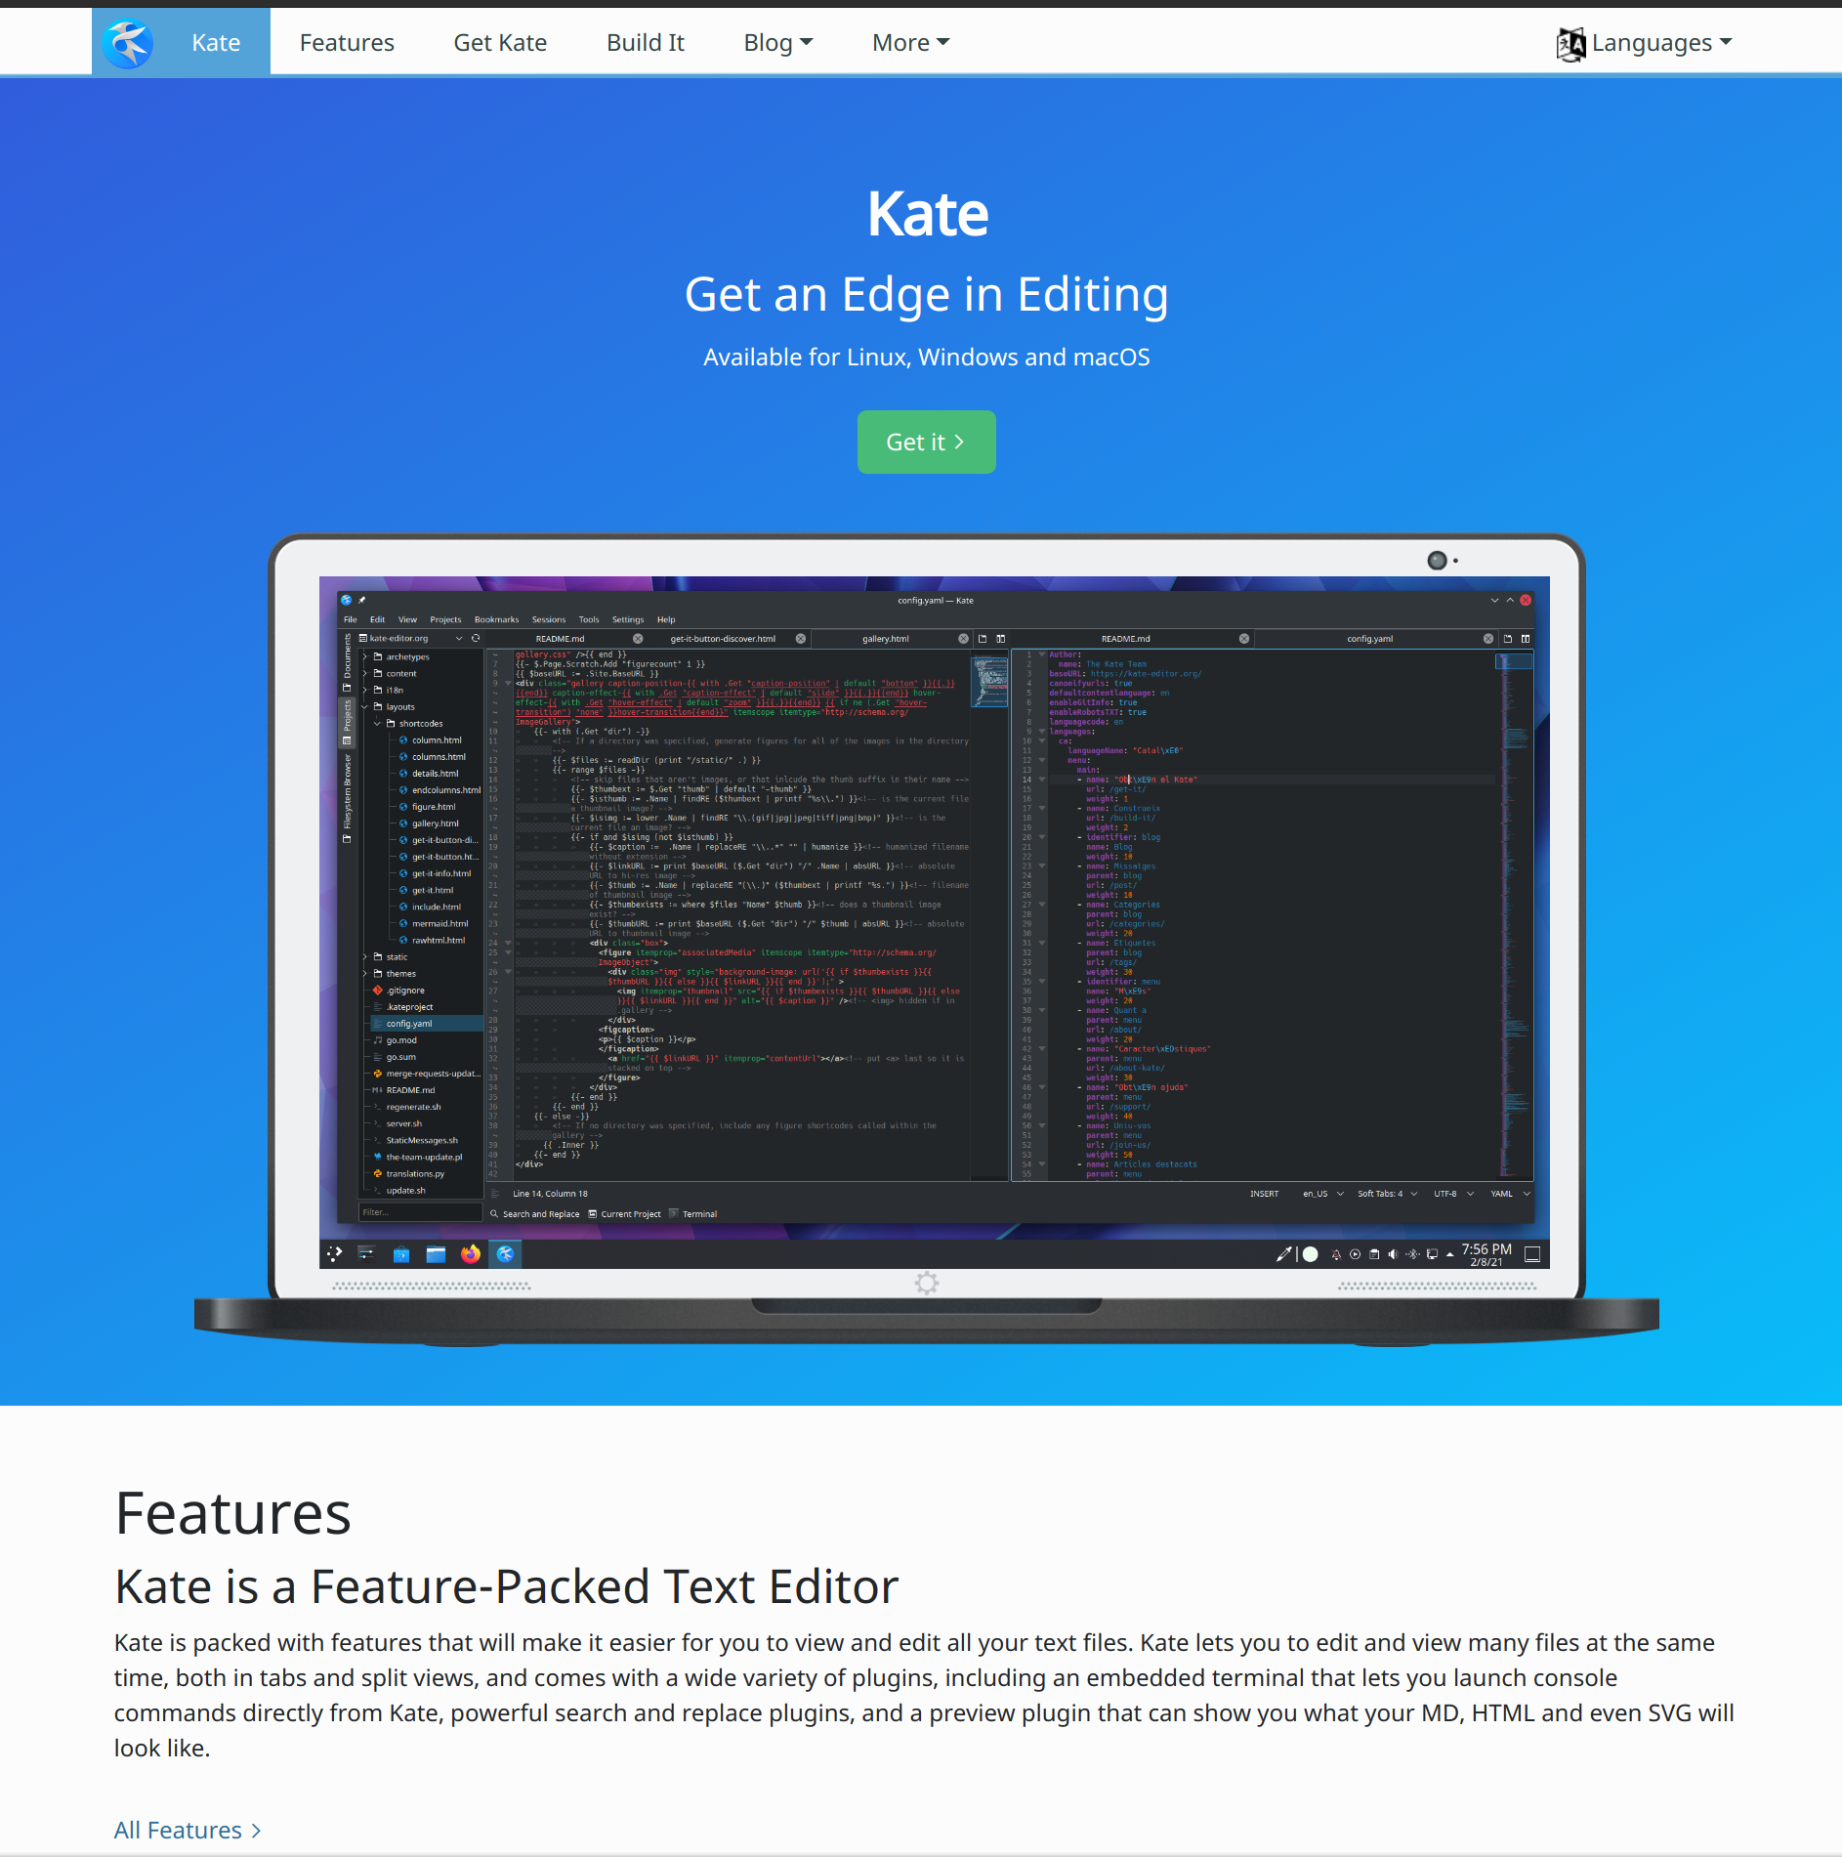Expand the archetypes folder
The width and height of the screenshot is (1842, 1857).
coord(365,657)
